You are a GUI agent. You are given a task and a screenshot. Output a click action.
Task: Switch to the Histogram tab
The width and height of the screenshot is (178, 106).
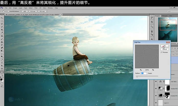click(x=164, y=16)
